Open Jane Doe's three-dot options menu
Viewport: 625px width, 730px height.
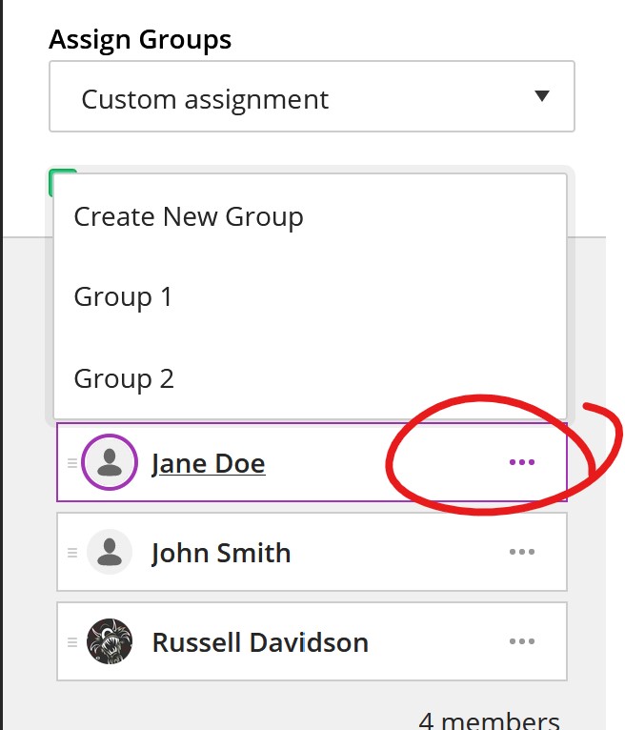[x=522, y=462]
